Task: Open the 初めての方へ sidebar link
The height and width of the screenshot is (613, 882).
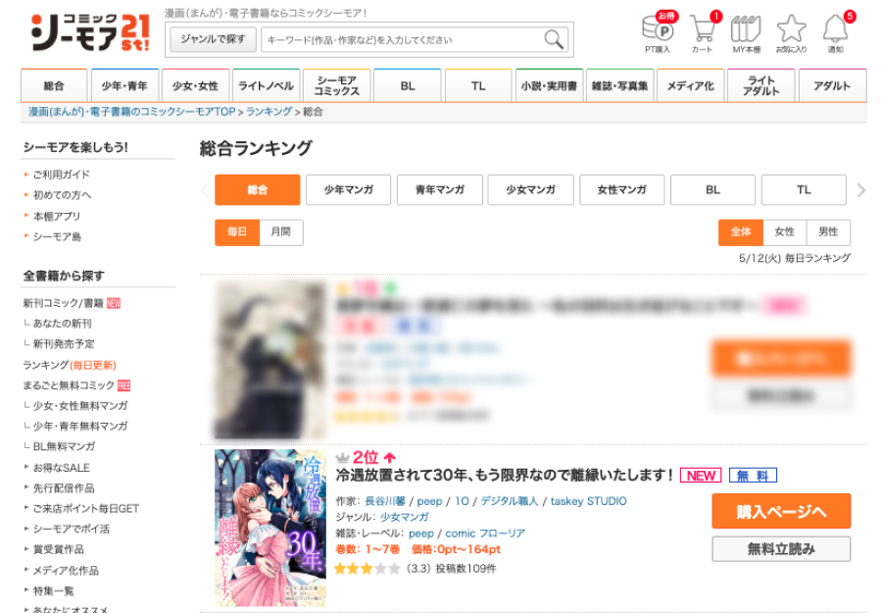Action: pyautogui.click(x=62, y=195)
